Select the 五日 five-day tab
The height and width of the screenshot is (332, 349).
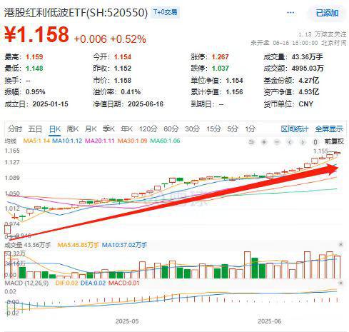pos(35,129)
